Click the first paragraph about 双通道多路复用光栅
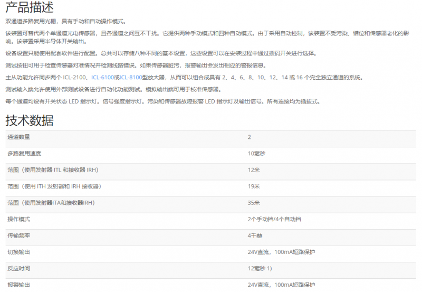This screenshot has width=422, height=292. 66,21
